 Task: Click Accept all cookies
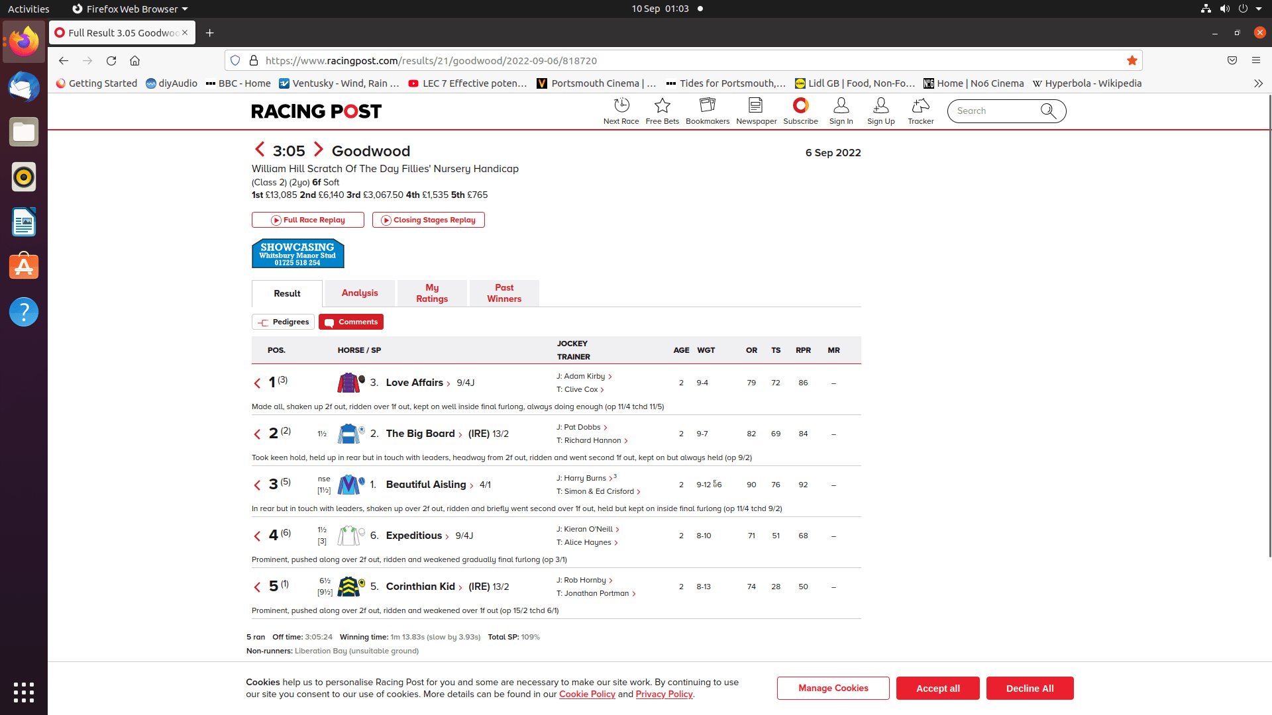pos(938,689)
